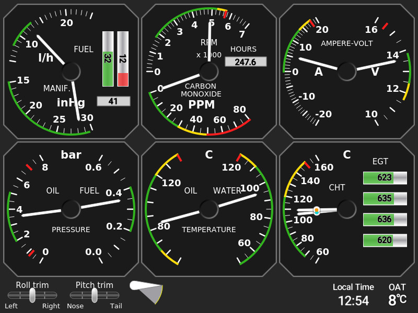Open the MANIF readout showing 41
Viewport: 418px width, 313px height.
[113, 101]
